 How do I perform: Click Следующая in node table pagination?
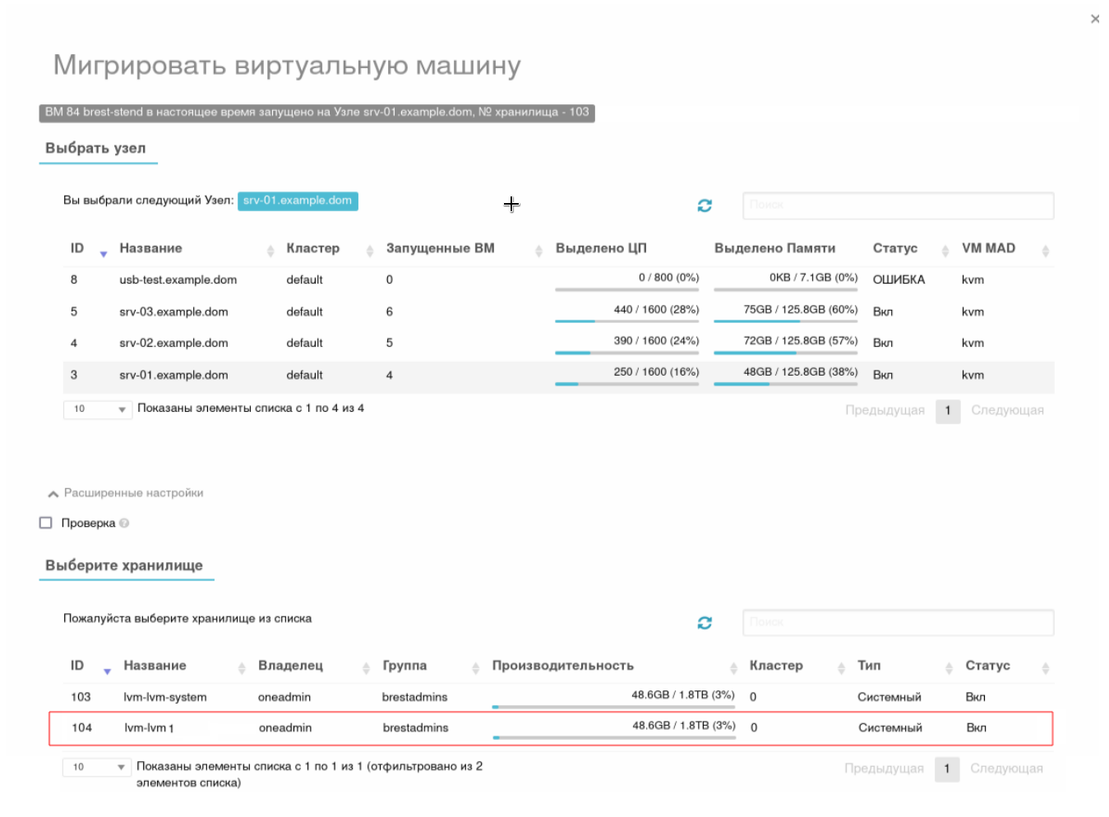point(1007,410)
